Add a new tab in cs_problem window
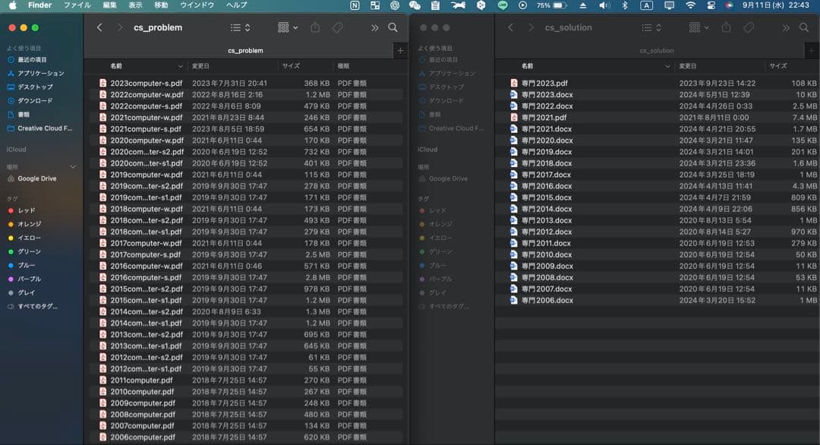Screen dimensions: 820x445 coord(400,51)
